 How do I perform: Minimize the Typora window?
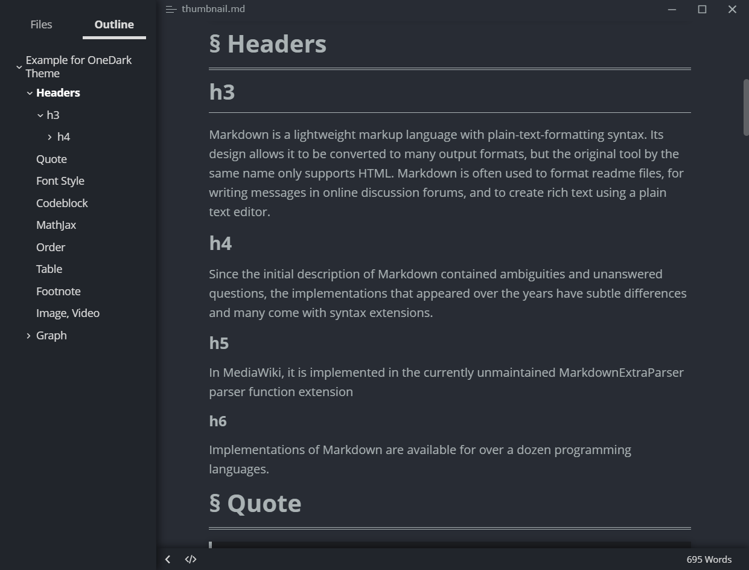672,9
